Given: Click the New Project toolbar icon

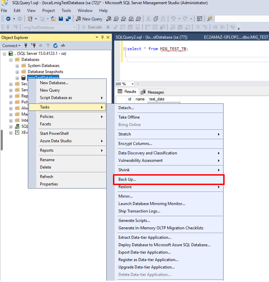Looking at the screenshot, I should [30, 19].
